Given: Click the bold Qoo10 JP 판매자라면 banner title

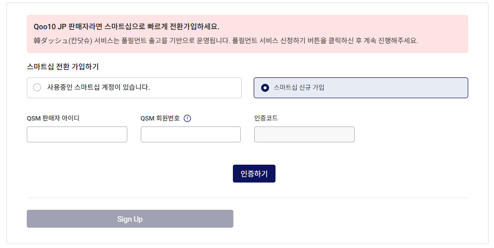Looking at the screenshot, I should coord(126,26).
